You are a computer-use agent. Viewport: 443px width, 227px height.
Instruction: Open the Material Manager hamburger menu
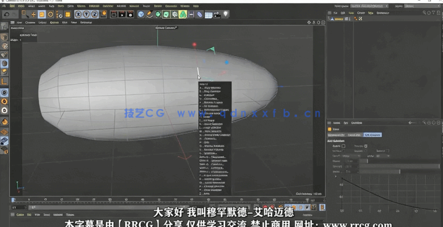[x=13, y=214]
